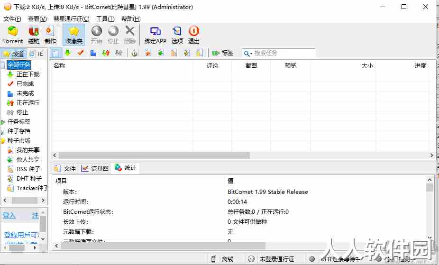Click red checkmark completed icon in filter toolbar
Screen dimensions: 439x265
[x=81, y=53]
